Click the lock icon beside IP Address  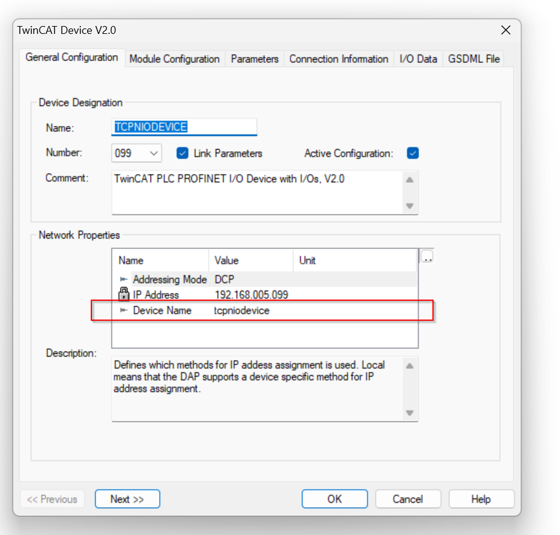123,294
